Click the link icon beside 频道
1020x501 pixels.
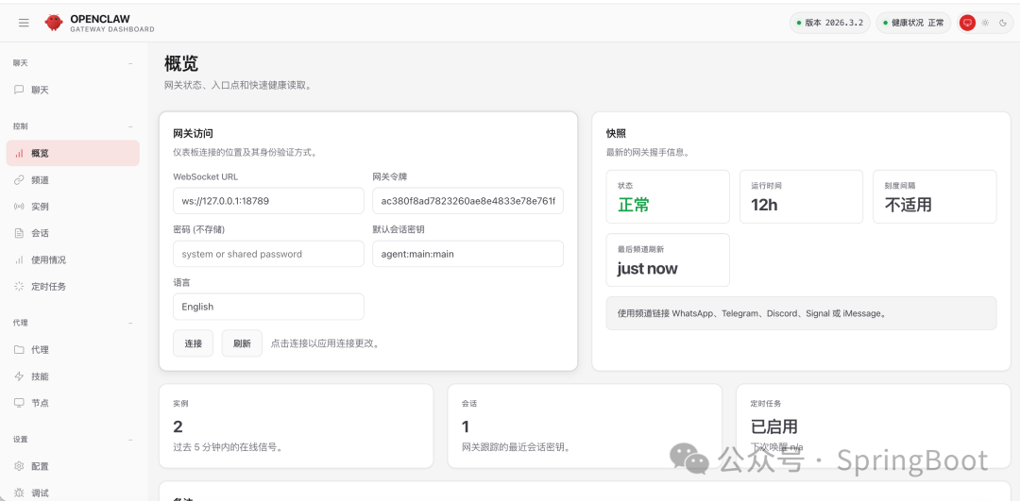[20, 180]
